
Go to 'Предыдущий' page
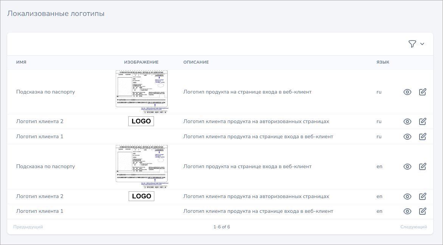click(28, 227)
